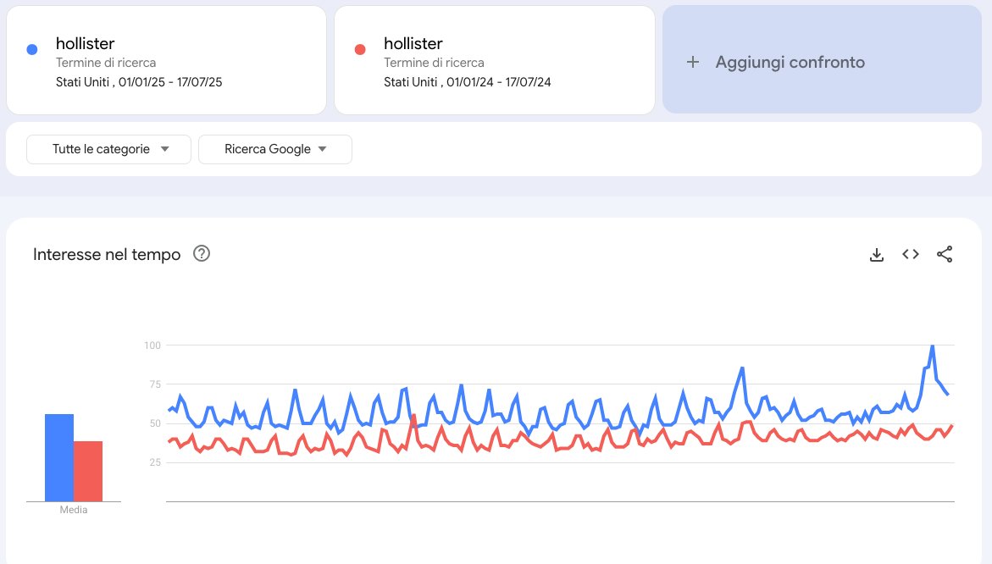Image resolution: width=992 pixels, height=564 pixels.
Task: Click the 75 axis label
Action: tap(155, 384)
